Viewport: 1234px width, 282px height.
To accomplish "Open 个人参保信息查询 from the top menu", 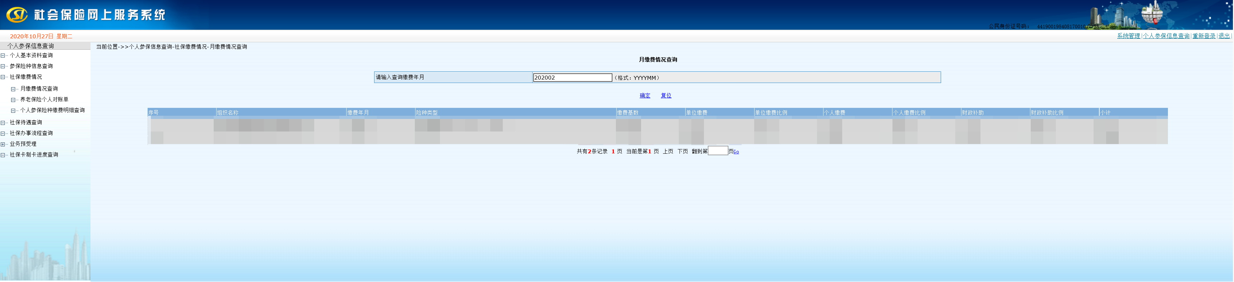I will click(x=1166, y=36).
